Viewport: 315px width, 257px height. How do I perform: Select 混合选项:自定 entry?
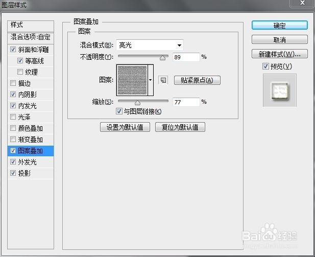31,38
